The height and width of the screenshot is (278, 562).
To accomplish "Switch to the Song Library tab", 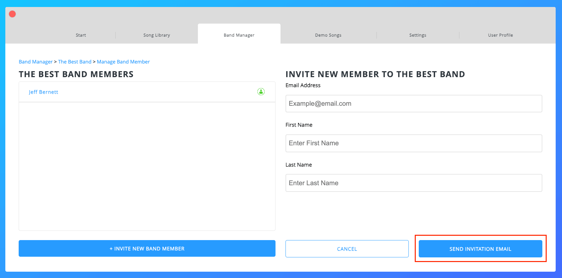I will [x=157, y=35].
